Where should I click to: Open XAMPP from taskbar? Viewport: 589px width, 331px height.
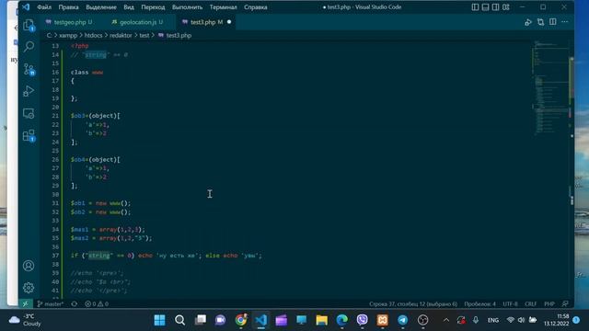coord(383,320)
